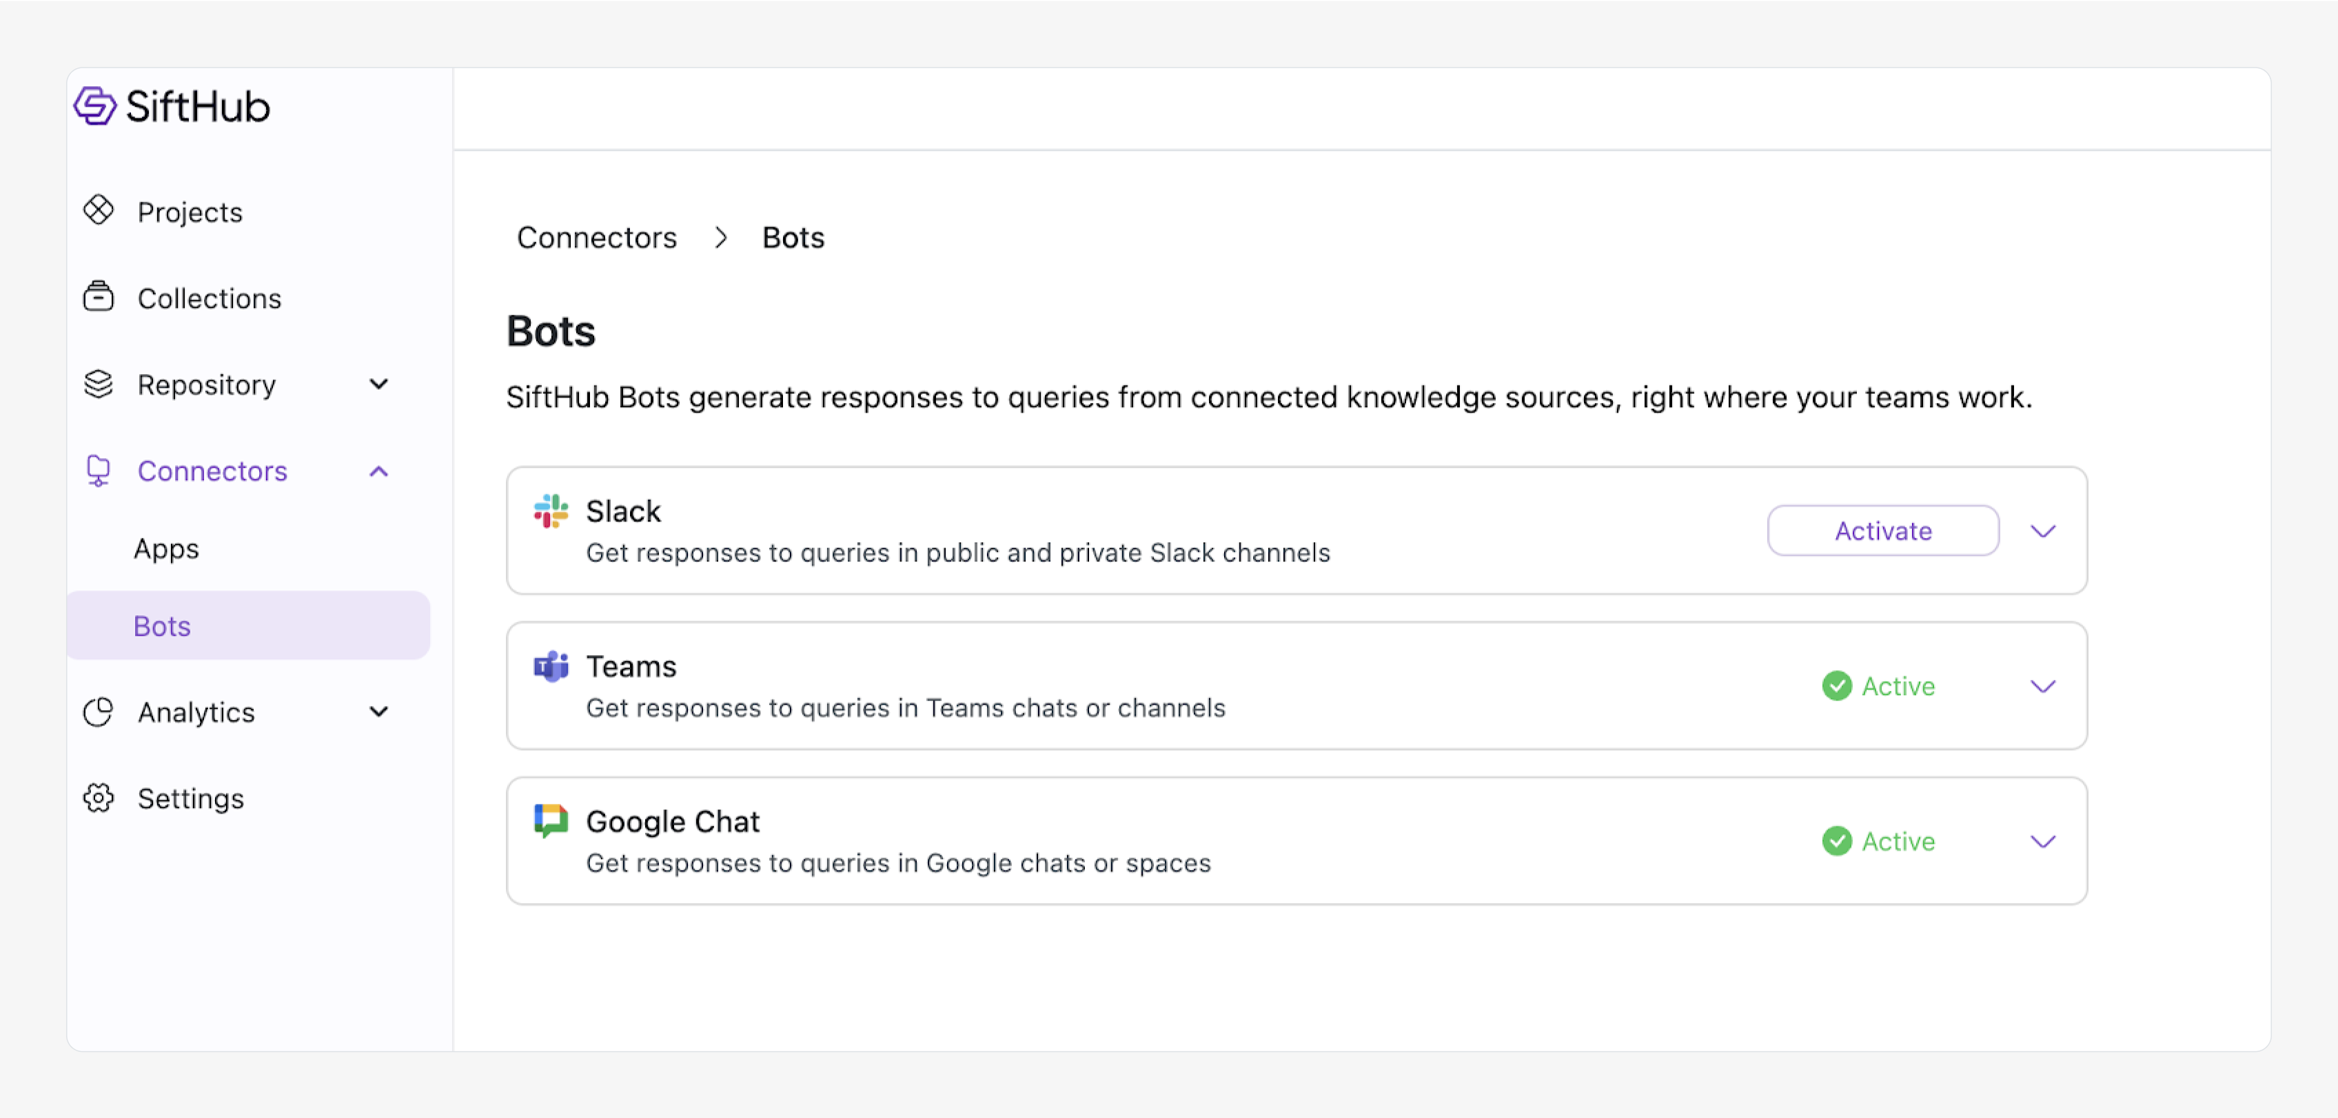Expand the Google Chat bot card chevron
Viewport: 2338px width, 1118px height.
click(2042, 842)
